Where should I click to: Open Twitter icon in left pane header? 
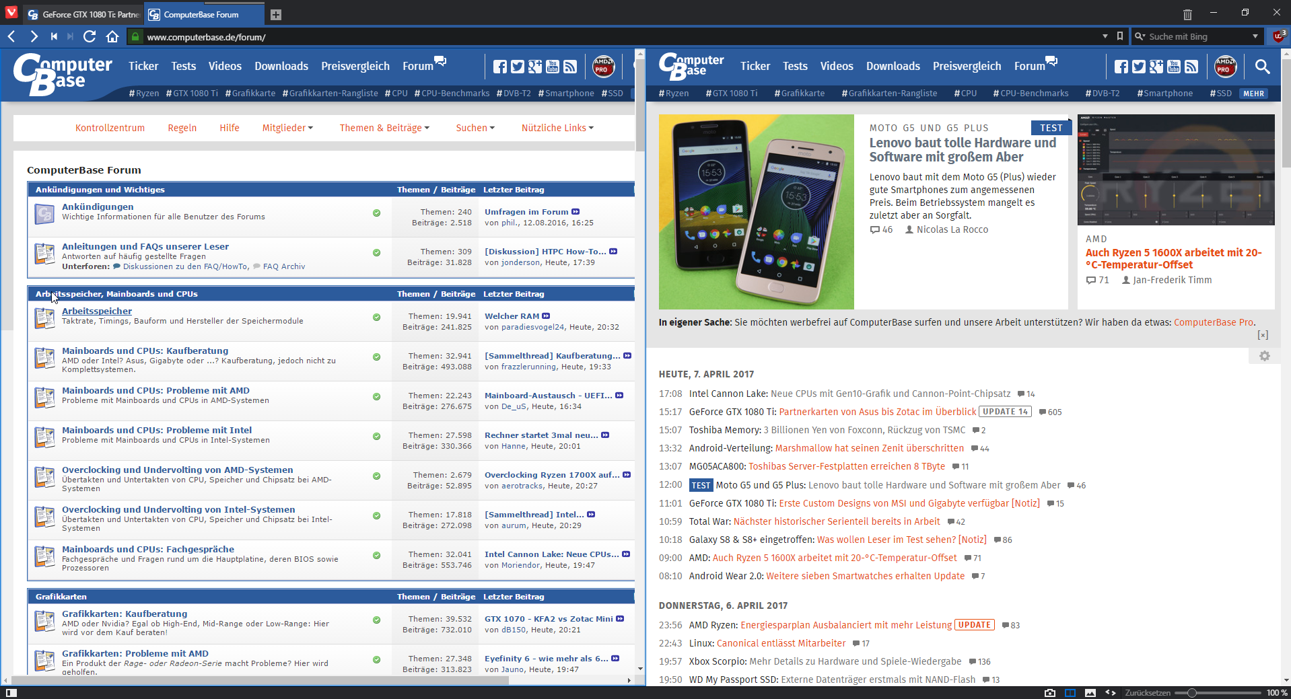(x=517, y=66)
